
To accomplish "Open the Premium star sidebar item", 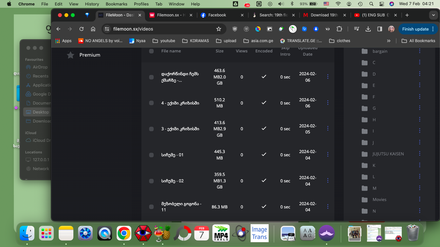I will click(84, 55).
